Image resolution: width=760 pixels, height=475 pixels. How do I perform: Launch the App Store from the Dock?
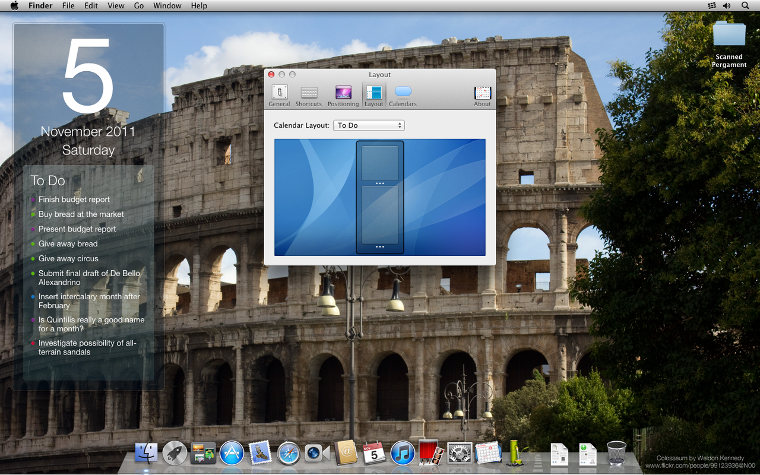tap(232, 453)
